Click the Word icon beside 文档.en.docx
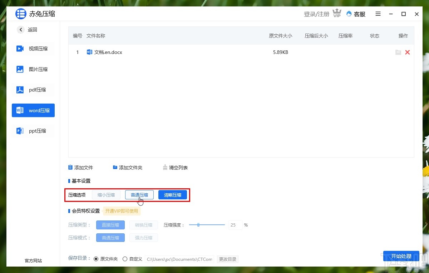Viewport: 429px width, 273px height. (x=89, y=52)
